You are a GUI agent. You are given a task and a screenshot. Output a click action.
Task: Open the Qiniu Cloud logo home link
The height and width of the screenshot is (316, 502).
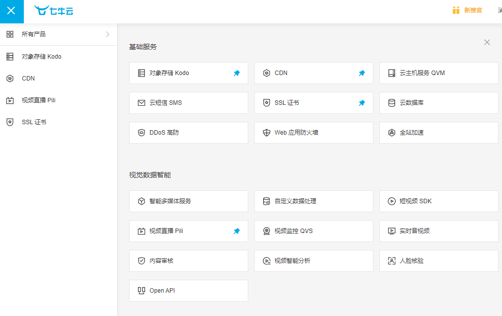pos(54,10)
